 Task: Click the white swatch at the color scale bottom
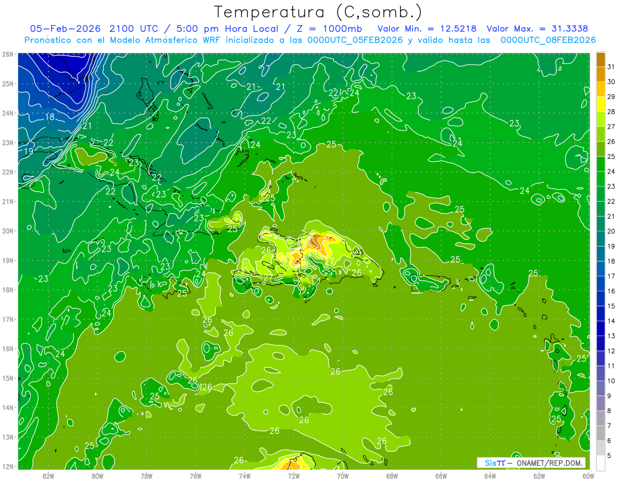(x=601, y=463)
